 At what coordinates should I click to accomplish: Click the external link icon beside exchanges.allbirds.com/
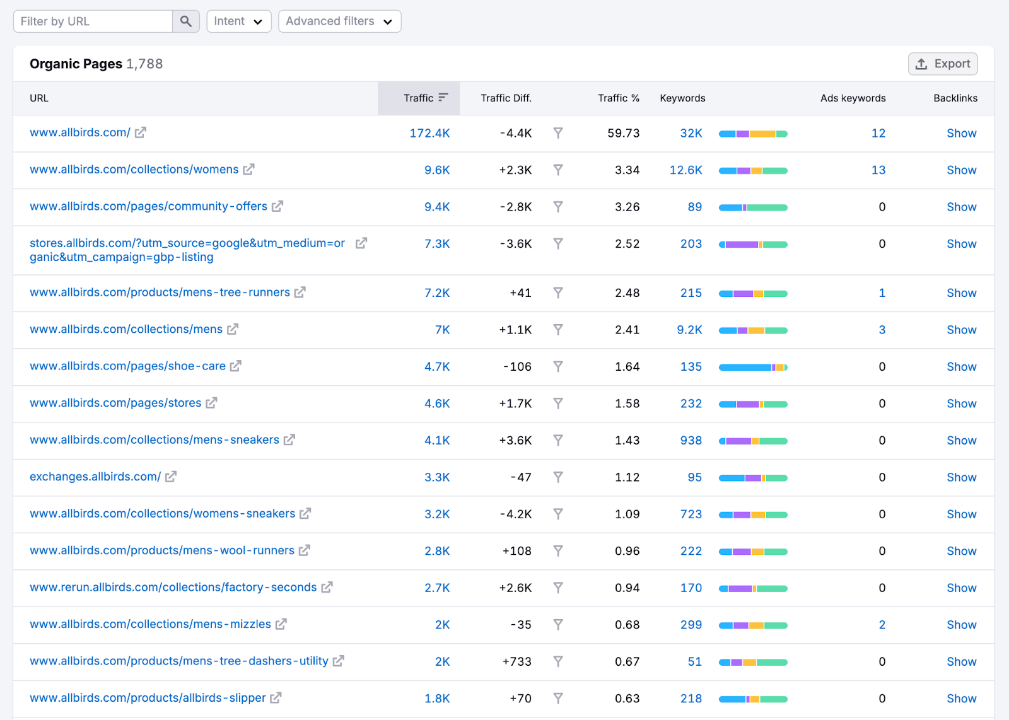(x=170, y=477)
